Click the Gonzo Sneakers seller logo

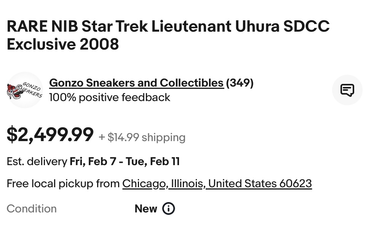25,90
